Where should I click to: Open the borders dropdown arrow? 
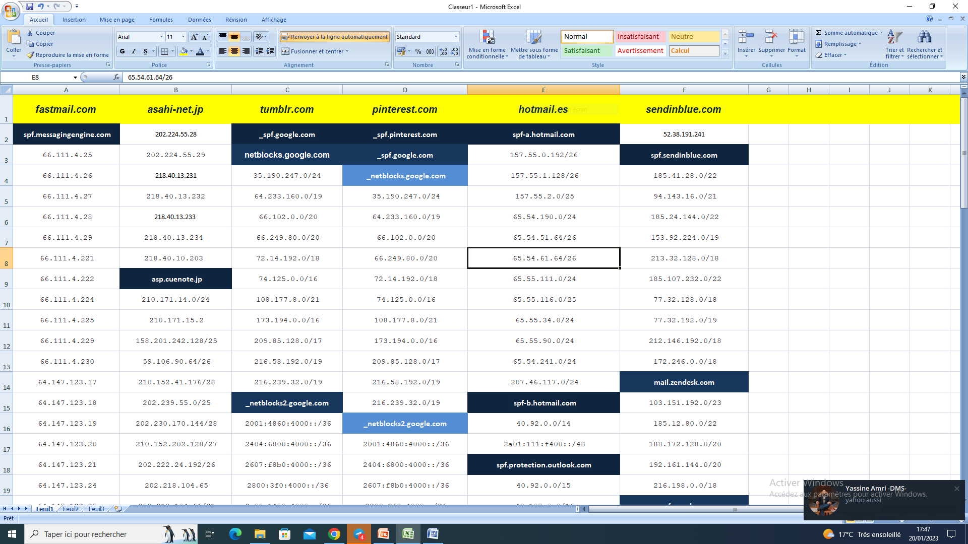coord(172,51)
